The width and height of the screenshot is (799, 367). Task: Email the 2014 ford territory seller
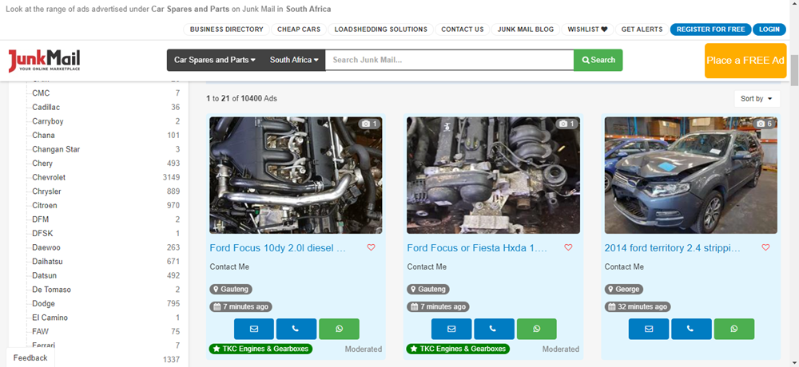point(649,329)
